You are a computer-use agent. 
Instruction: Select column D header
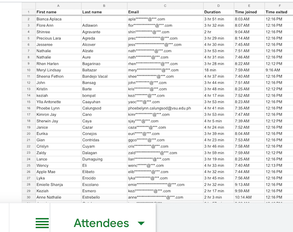click(218, 5)
